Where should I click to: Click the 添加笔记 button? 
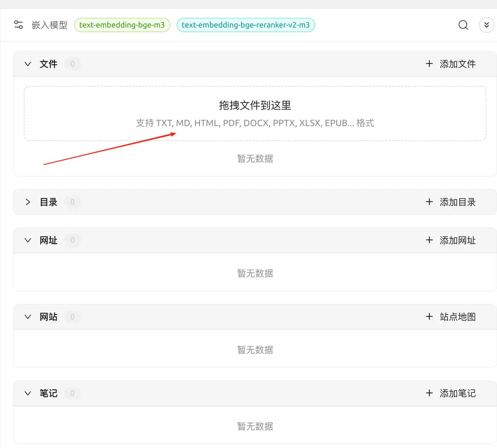pyautogui.click(x=450, y=393)
